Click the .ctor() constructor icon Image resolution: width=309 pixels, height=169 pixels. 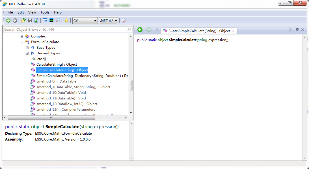(x=33, y=59)
